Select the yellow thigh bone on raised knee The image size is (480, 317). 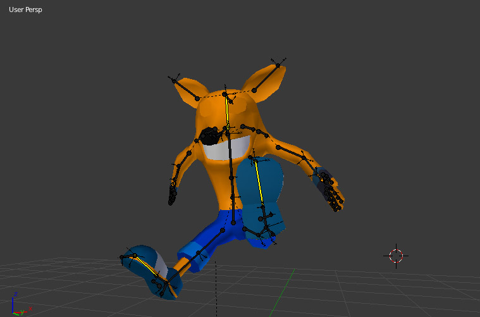[259, 183]
